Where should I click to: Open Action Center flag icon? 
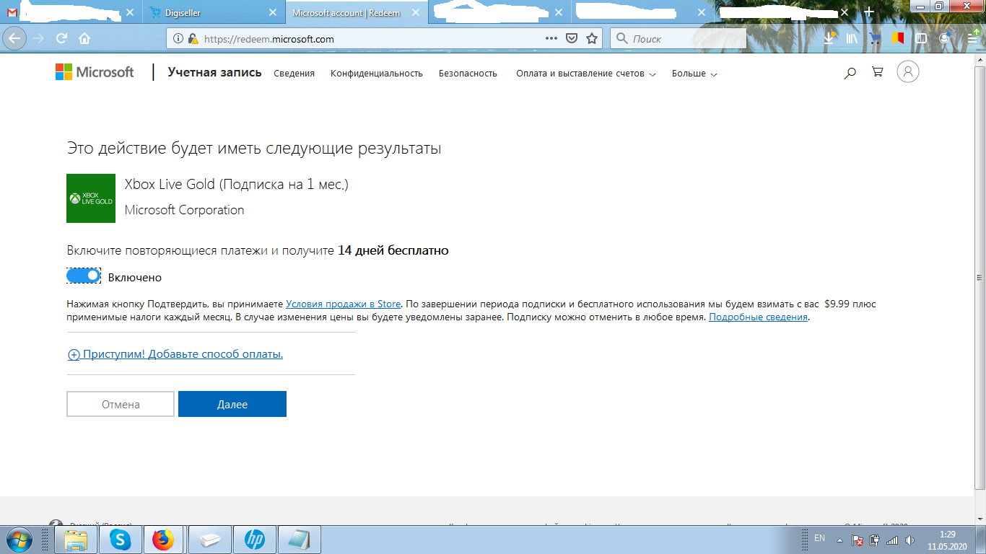(858, 540)
